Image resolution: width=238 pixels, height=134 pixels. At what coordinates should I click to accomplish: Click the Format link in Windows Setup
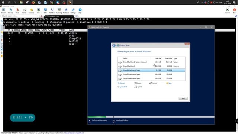[153, 83]
